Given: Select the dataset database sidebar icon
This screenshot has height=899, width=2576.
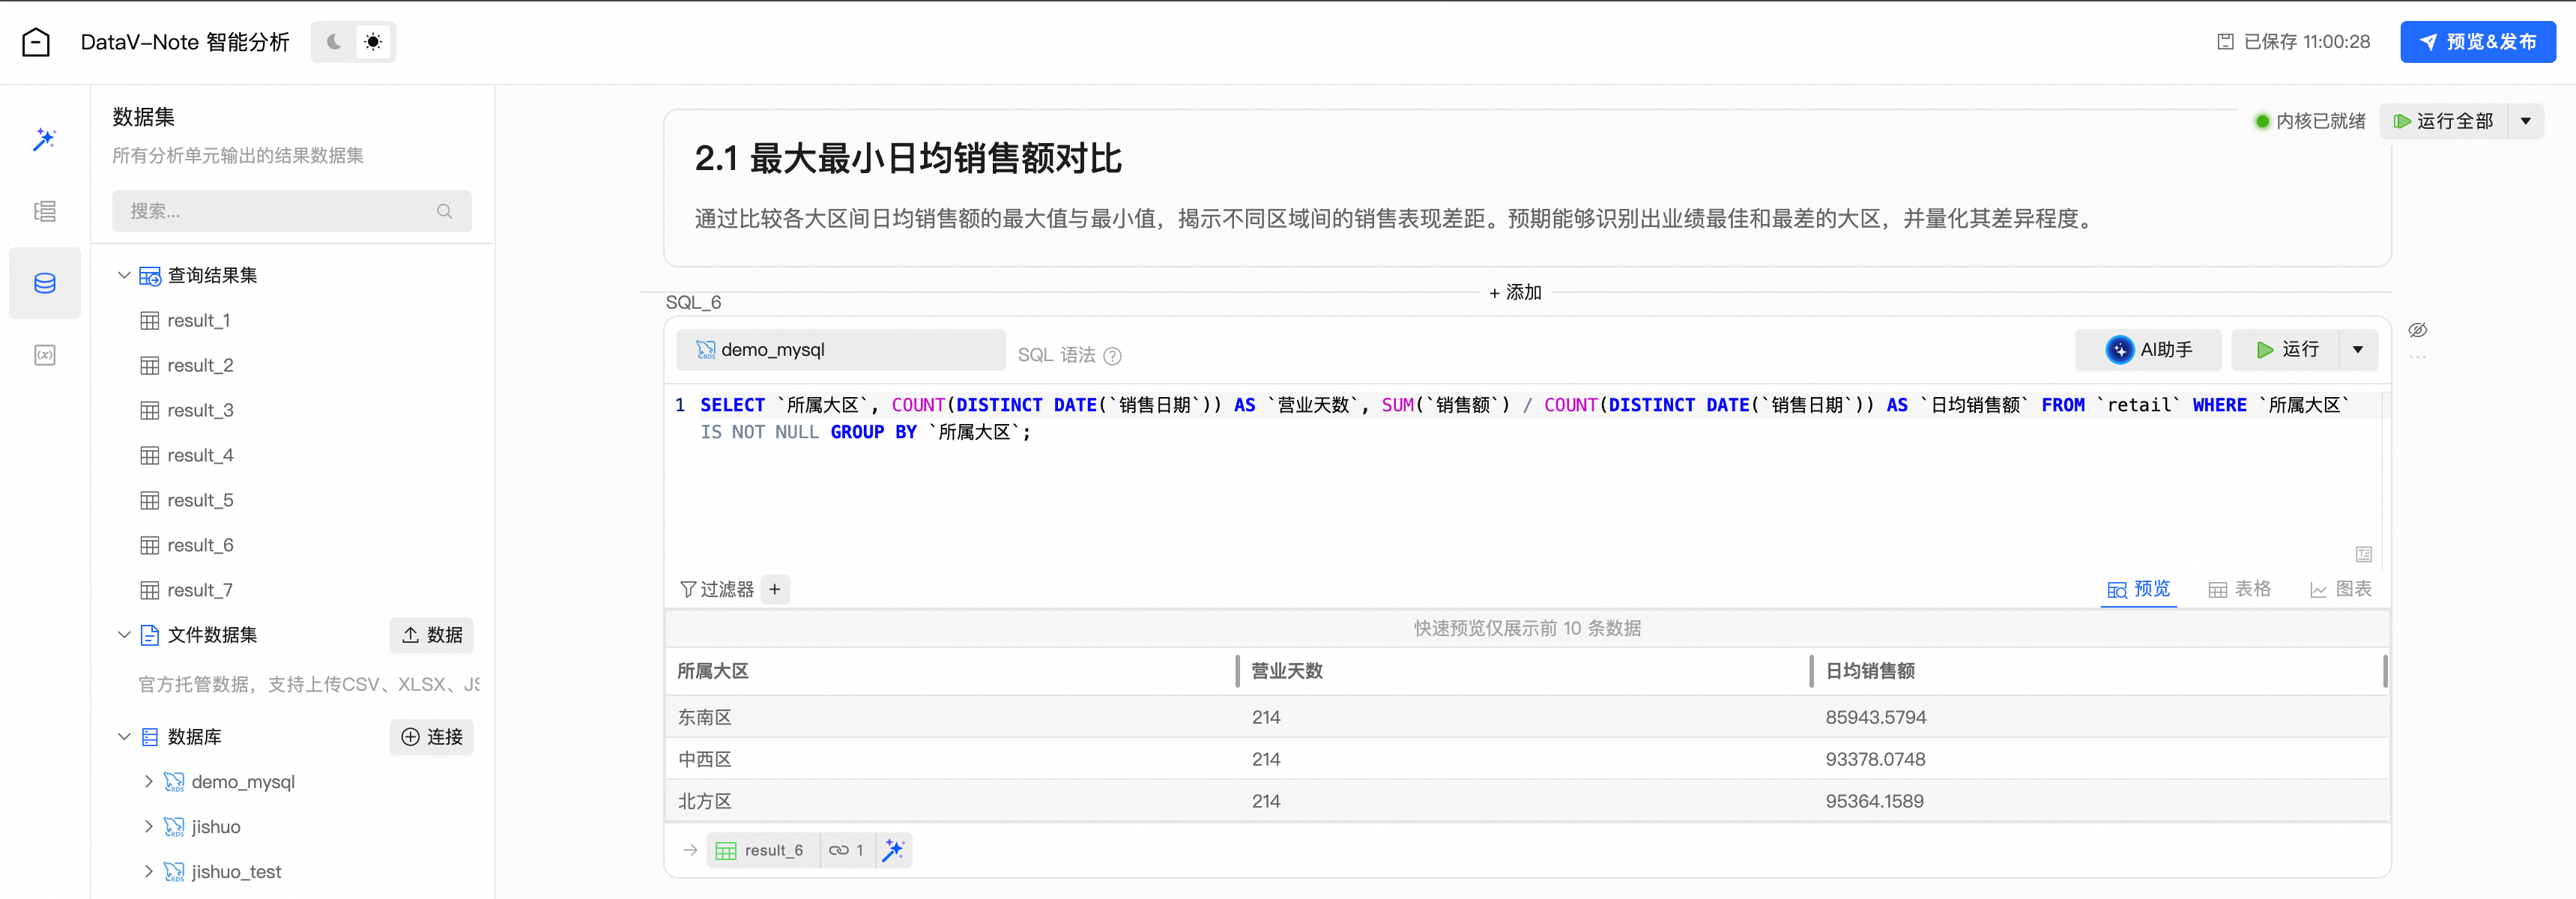Looking at the screenshot, I should (x=44, y=283).
